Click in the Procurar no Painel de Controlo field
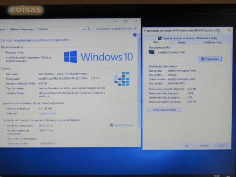 (x=114, y=29)
